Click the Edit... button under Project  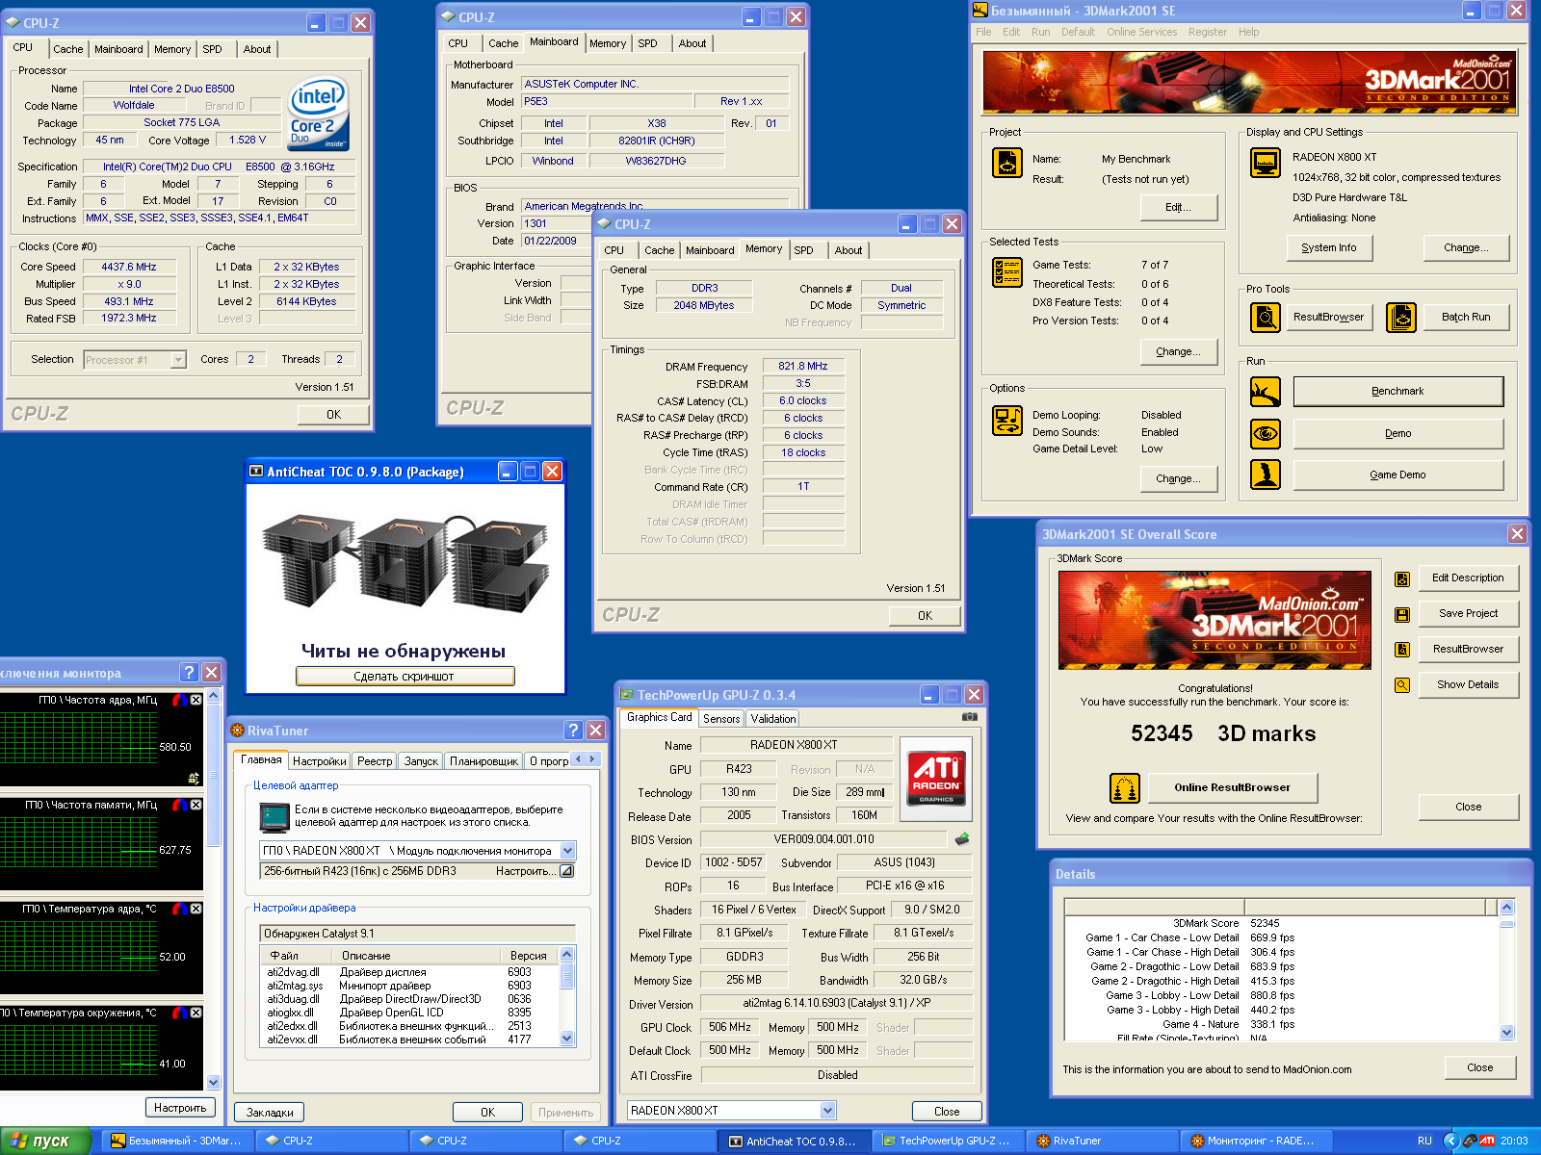(1178, 207)
